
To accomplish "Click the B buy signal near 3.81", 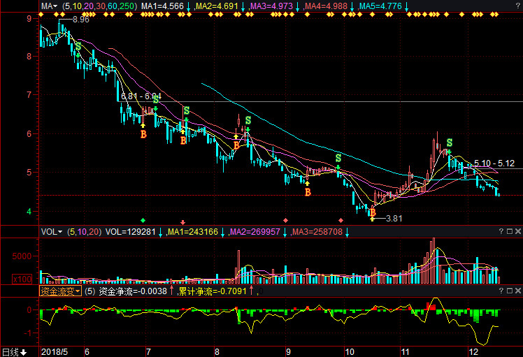I will tap(373, 212).
